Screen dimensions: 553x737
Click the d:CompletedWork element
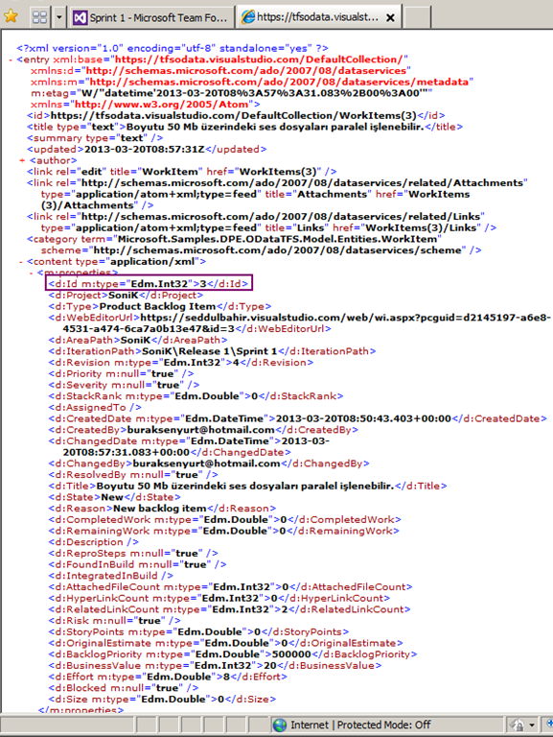(x=225, y=520)
